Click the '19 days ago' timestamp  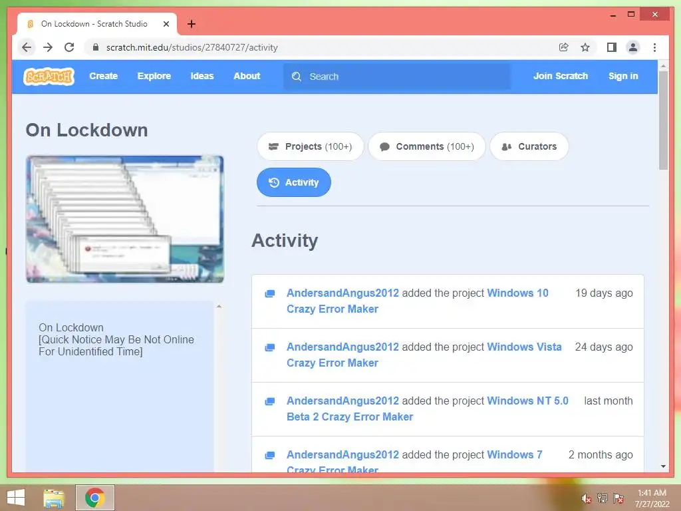point(604,293)
